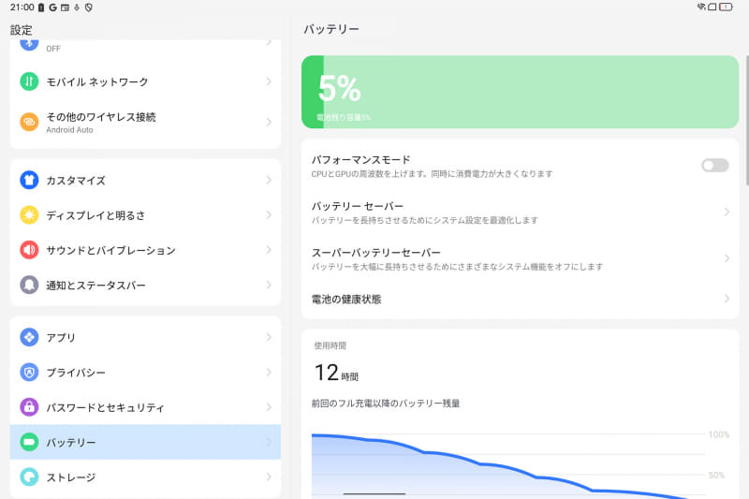The width and height of the screenshot is (749, 499).
Task: Tap the yellow sun Display icon
Action: [29, 215]
